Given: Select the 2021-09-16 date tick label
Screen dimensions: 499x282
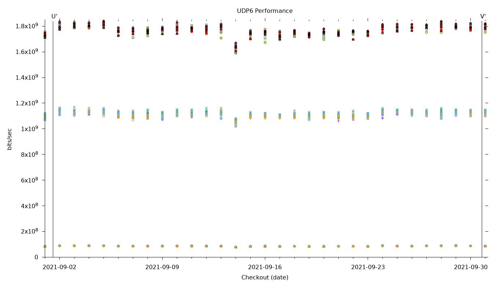Looking at the screenshot, I should (265, 267).
